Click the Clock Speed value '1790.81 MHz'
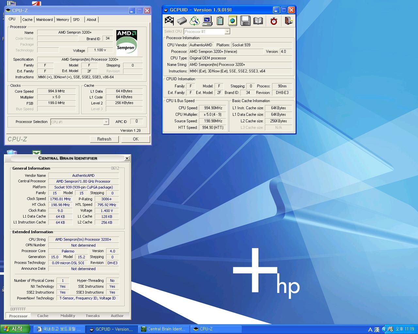 click(60, 199)
